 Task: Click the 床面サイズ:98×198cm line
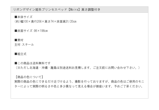[31, 31]
